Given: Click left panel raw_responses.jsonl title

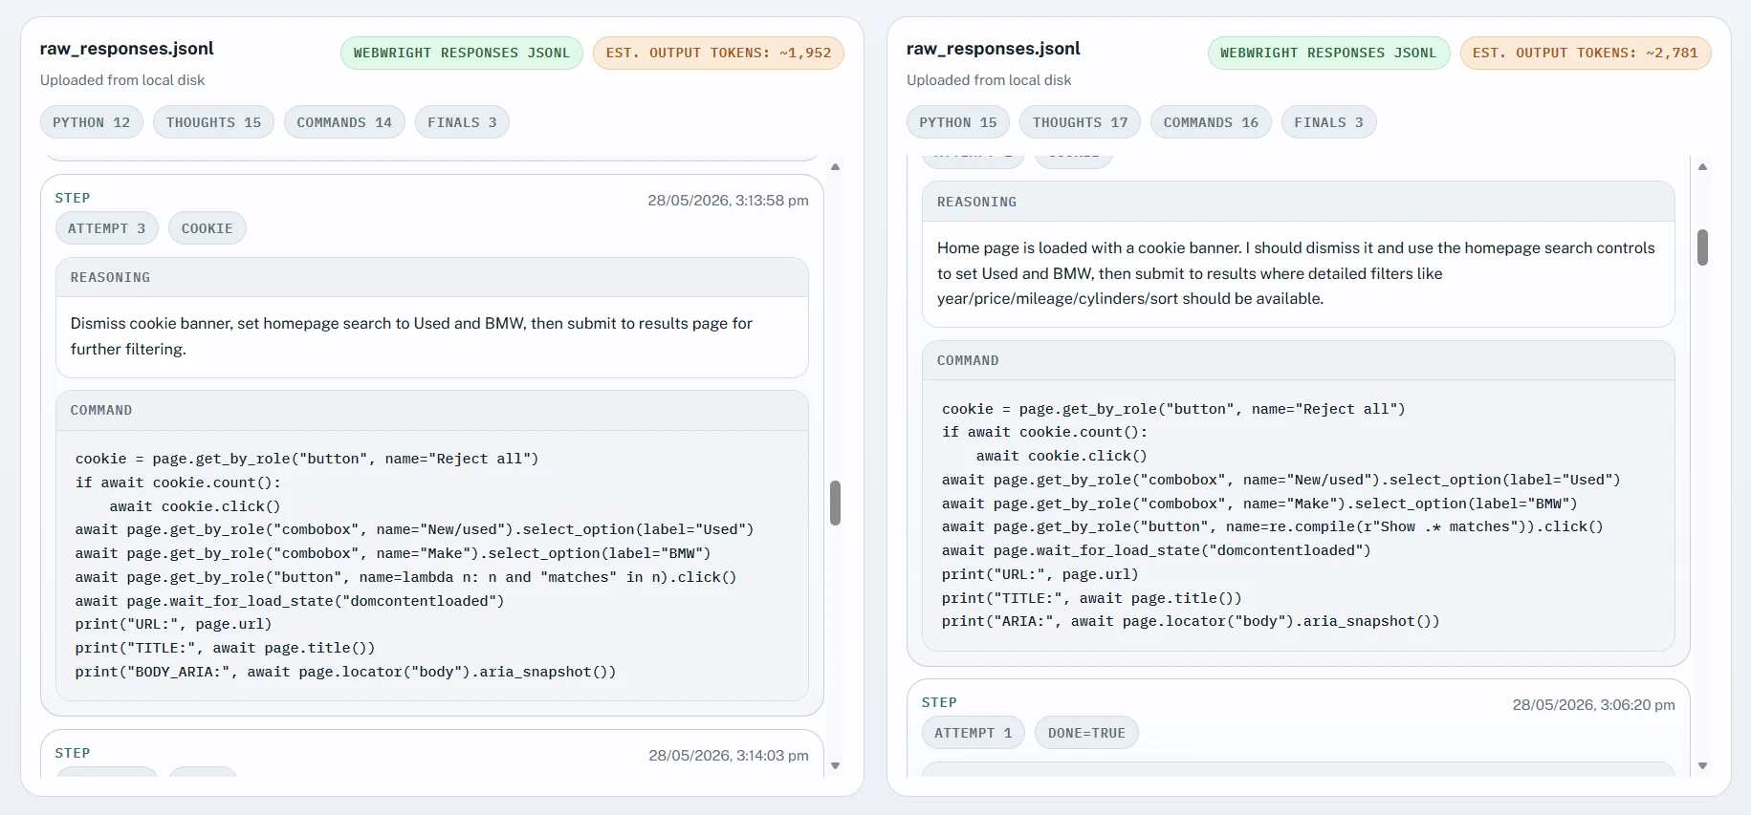Looking at the screenshot, I should 126,49.
